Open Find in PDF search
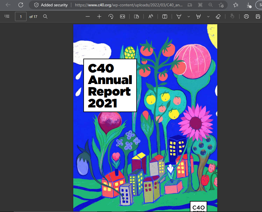Screen dimensions: 262x212 point(45,16)
